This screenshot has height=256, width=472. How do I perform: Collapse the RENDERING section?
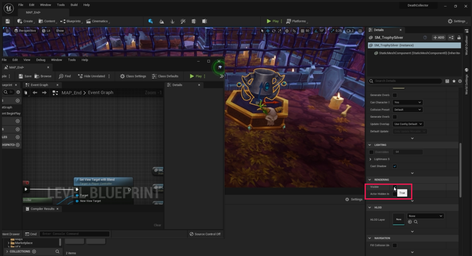click(370, 180)
